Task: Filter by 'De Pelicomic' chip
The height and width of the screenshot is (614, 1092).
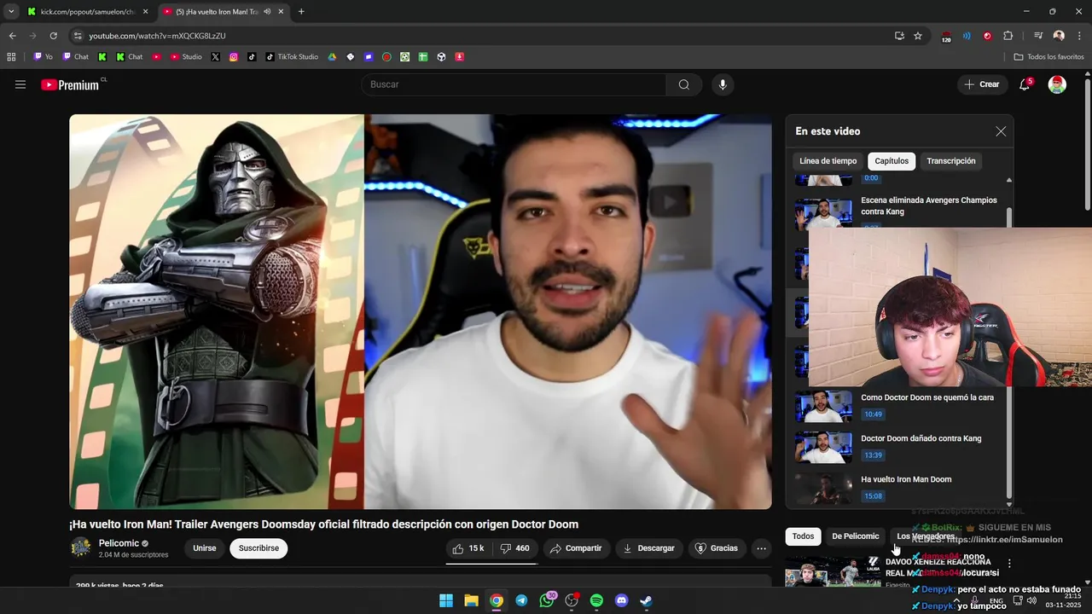Action: (x=855, y=536)
